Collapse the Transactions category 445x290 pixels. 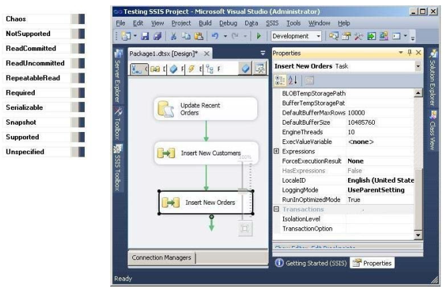coord(277,209)
